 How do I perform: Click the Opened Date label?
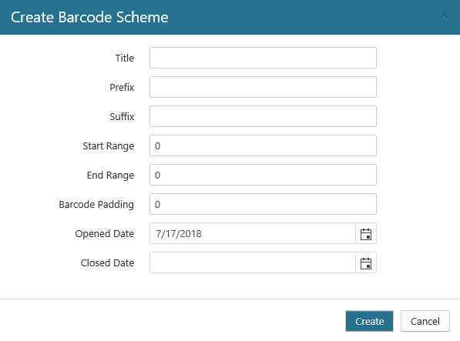105,234
